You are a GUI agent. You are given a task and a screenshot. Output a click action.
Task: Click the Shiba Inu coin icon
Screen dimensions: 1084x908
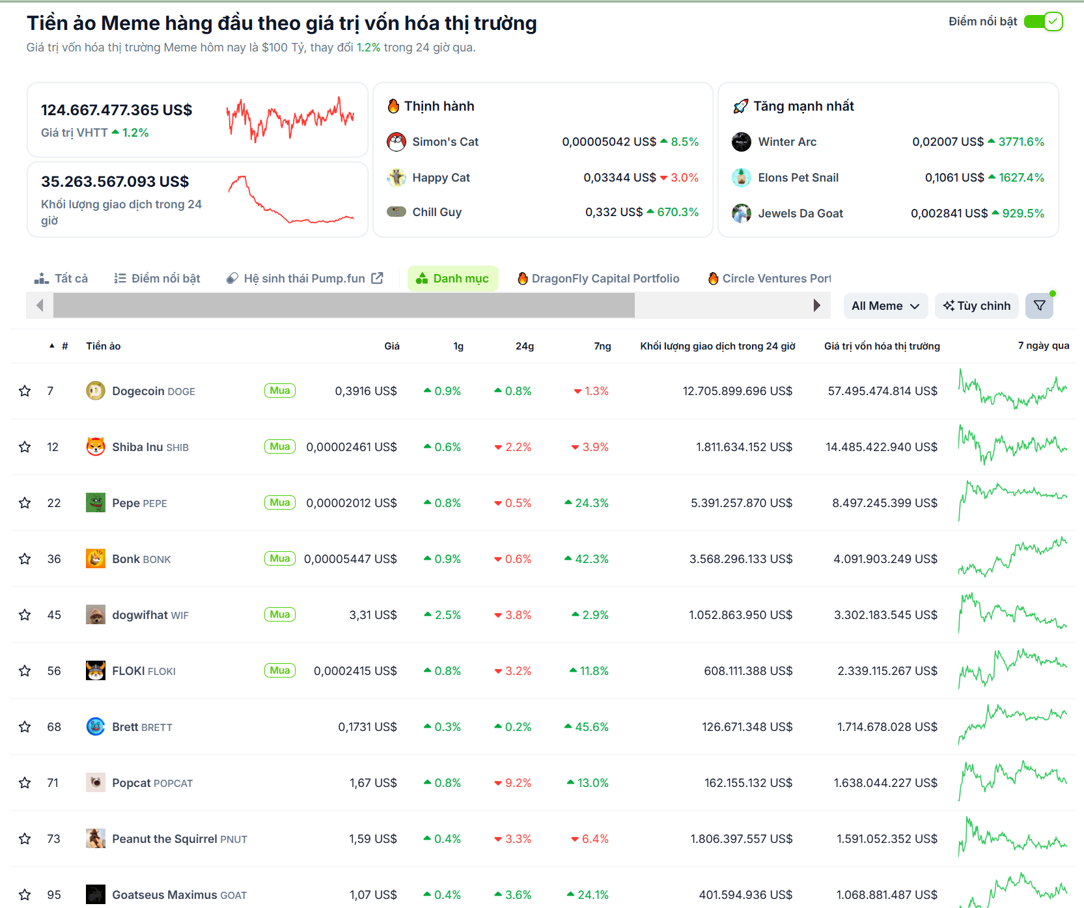click(96, 447)
